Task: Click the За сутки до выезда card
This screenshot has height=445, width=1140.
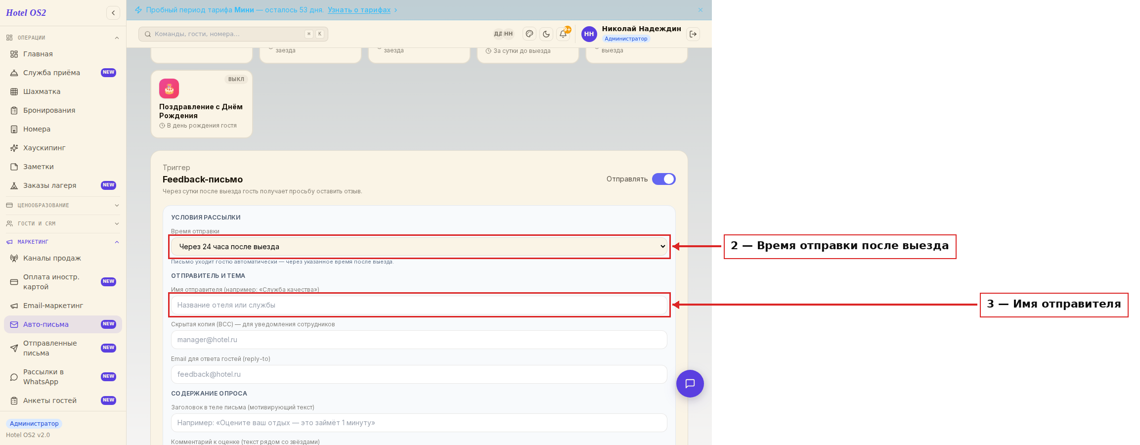Action: click(x=528, y=54)
